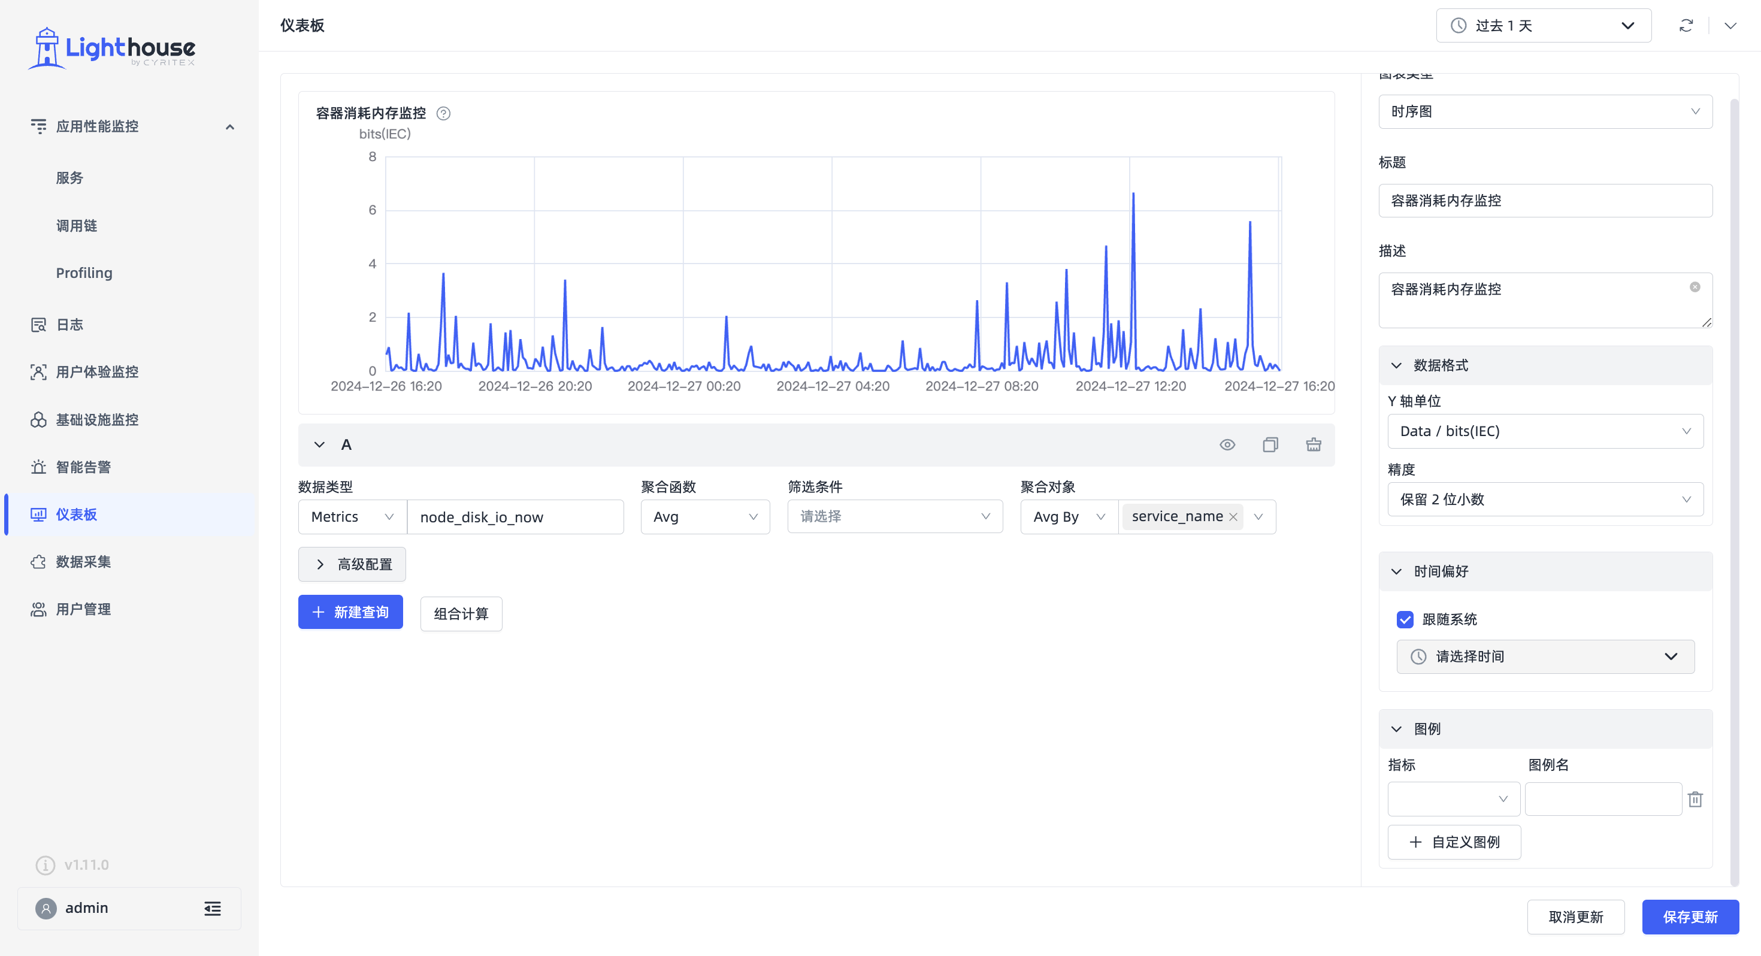The image size is (1761, 956).
Task: Remove the service_name tag
Action: coord(1233,517)
